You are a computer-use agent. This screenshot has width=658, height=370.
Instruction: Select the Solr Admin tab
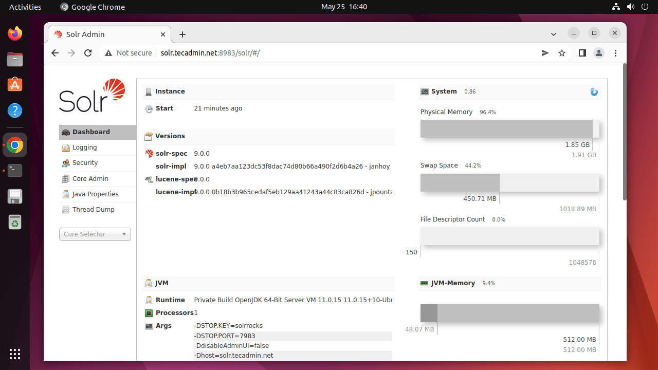click(109, 34)
